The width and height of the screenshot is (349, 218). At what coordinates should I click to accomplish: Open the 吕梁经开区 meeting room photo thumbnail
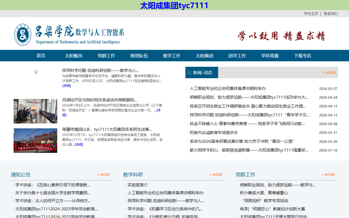click(35, 111)
